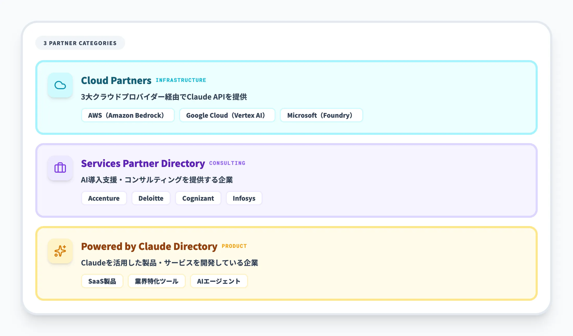
Task: Select the AWS (Amazon Bedrock) chip
Action: [128, 115]
